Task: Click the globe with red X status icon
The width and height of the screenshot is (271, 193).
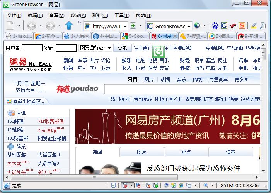Action: click(138, 185)
